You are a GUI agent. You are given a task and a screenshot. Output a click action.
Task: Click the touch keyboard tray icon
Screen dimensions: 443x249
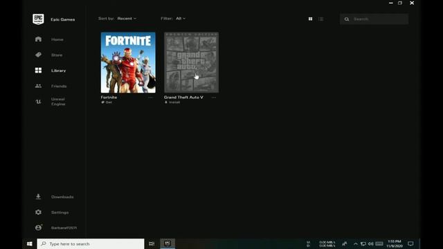(379, 243)
